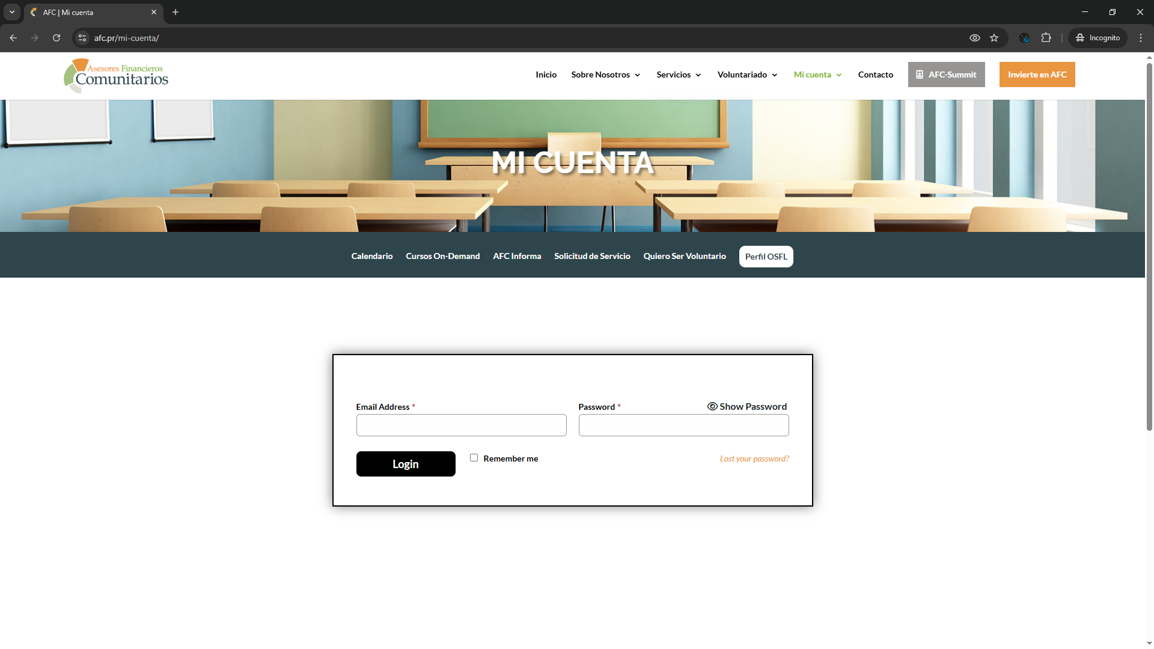Expand the Voluntariado dropdown menu
The width and height of the screenshot is (1154, 649).
(747, 75)
